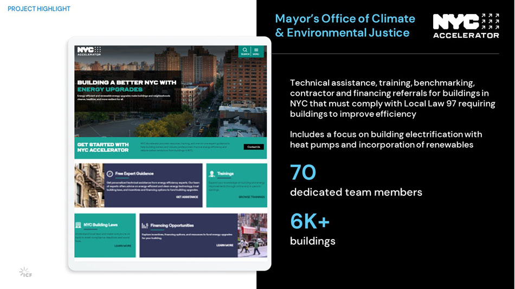Click the compass icon beside Free Expert Guidance

tap(110, 174)
